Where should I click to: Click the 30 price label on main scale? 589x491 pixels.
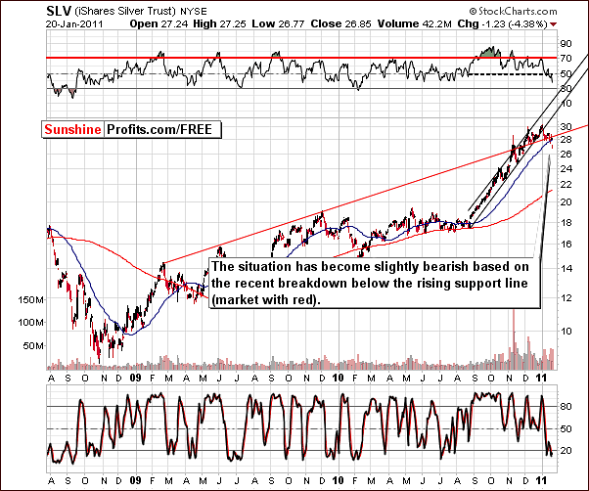[566, 127]
